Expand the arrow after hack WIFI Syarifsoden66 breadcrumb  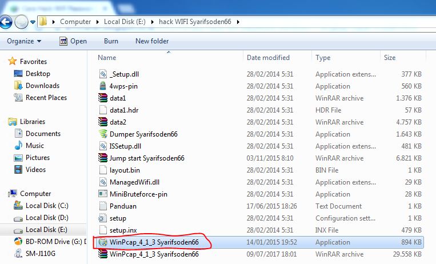coord(238,22)
